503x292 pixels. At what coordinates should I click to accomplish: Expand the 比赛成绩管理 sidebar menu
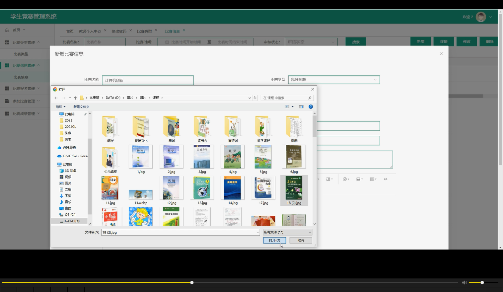coord(27,114)
